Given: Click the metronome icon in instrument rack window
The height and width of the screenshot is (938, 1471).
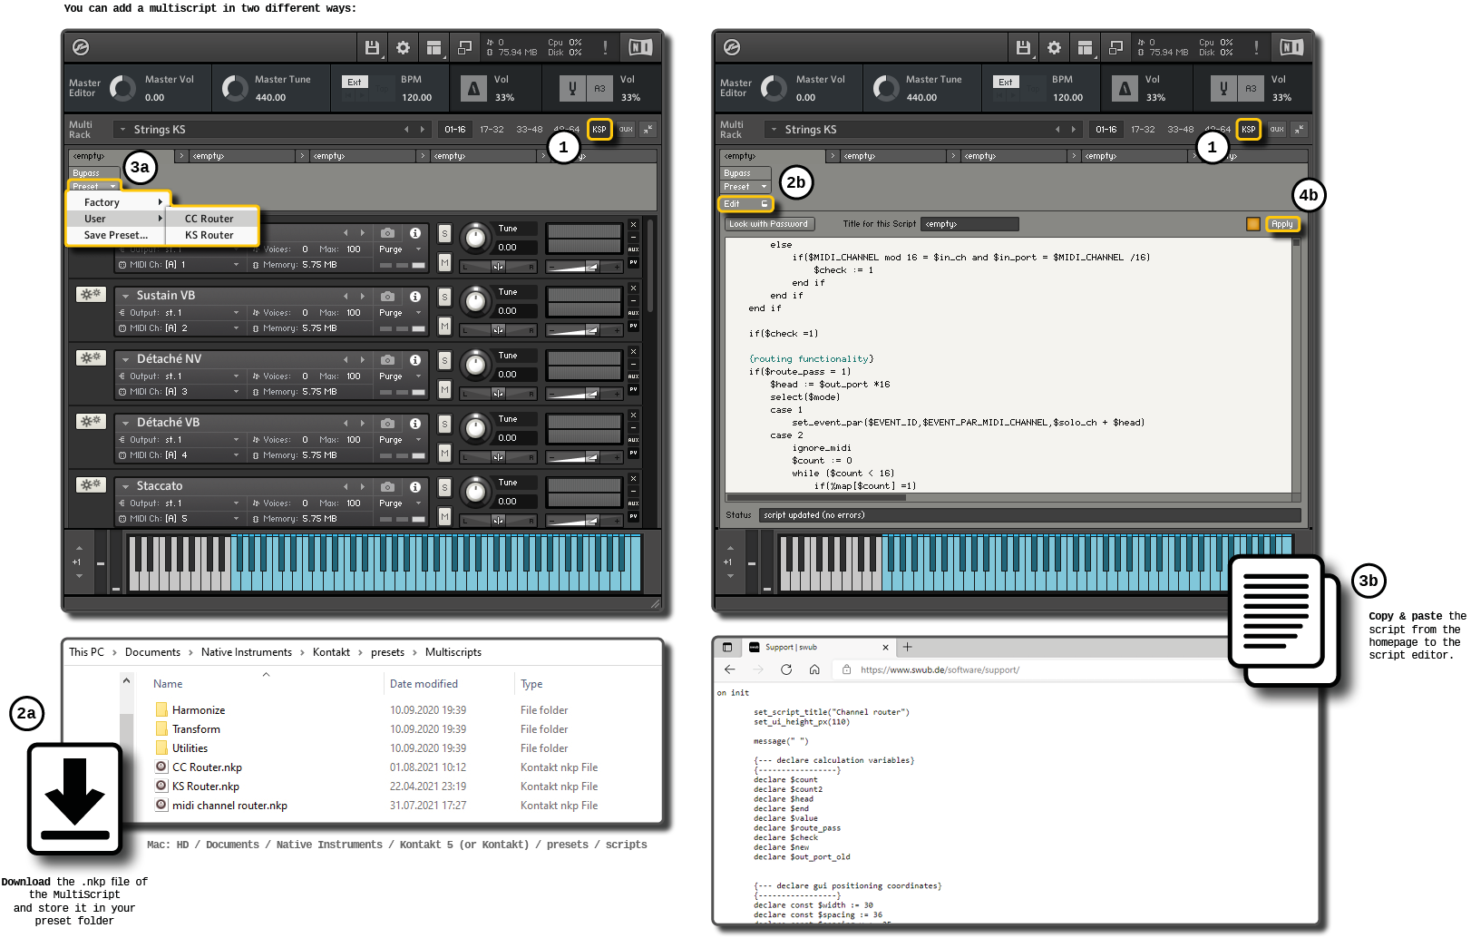Looking at the screenshot, I should [473, 88].
